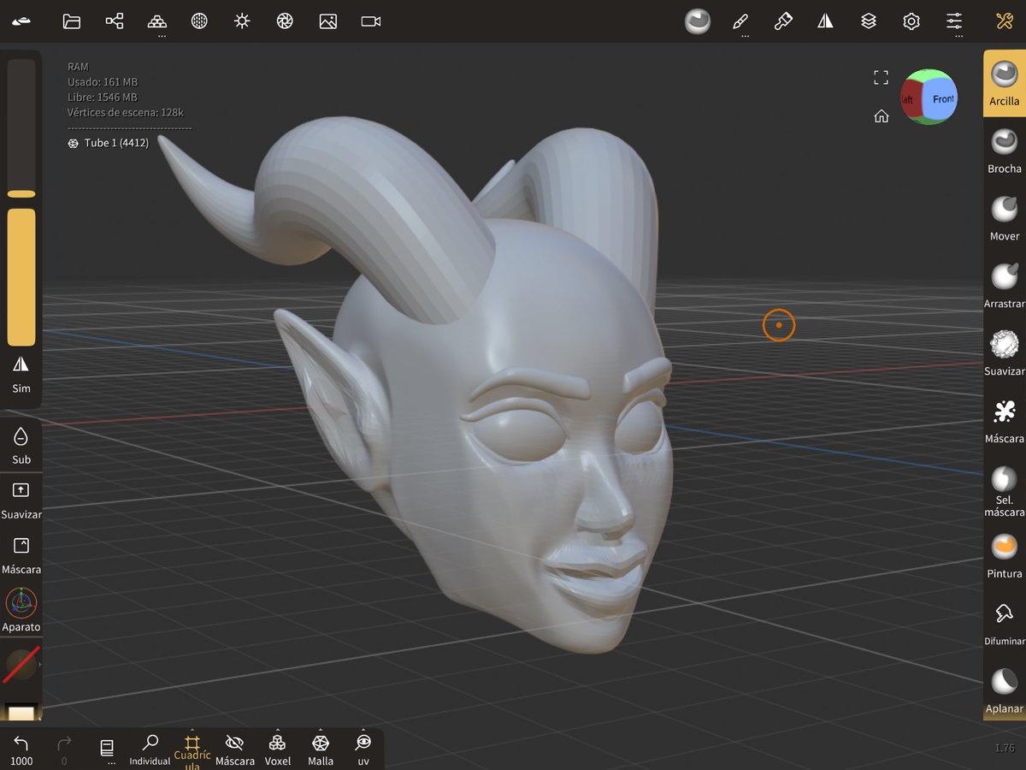Viewport: 1026px width, 770px height.
Task: Redo button in bottom bar
Action: (x=64, y=749)
